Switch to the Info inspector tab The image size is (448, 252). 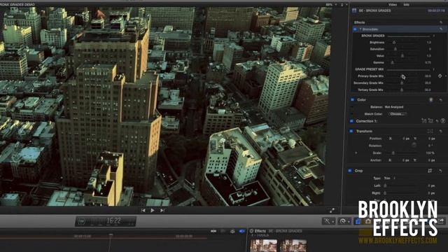click(406, 5)
